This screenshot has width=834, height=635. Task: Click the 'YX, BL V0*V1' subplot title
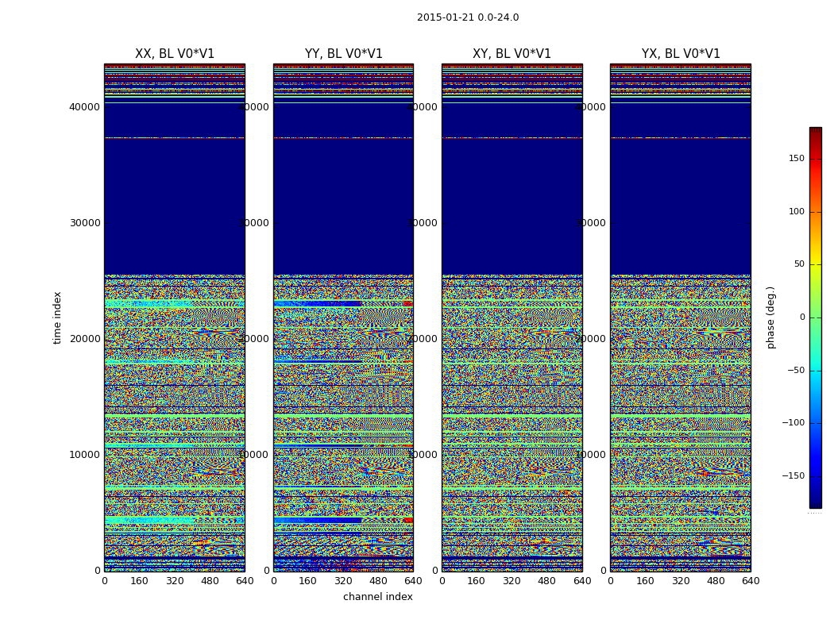pos(681,54)
